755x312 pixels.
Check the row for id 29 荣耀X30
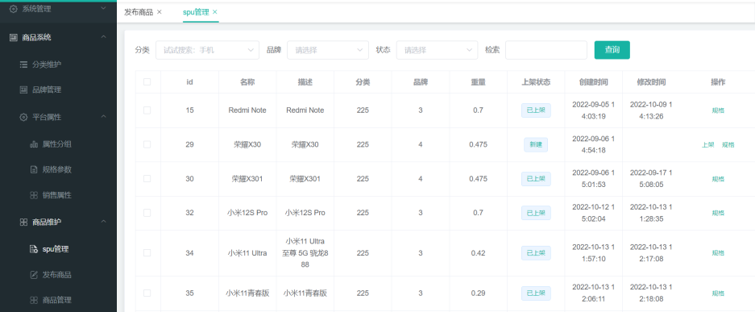click(x=147, y=144)
